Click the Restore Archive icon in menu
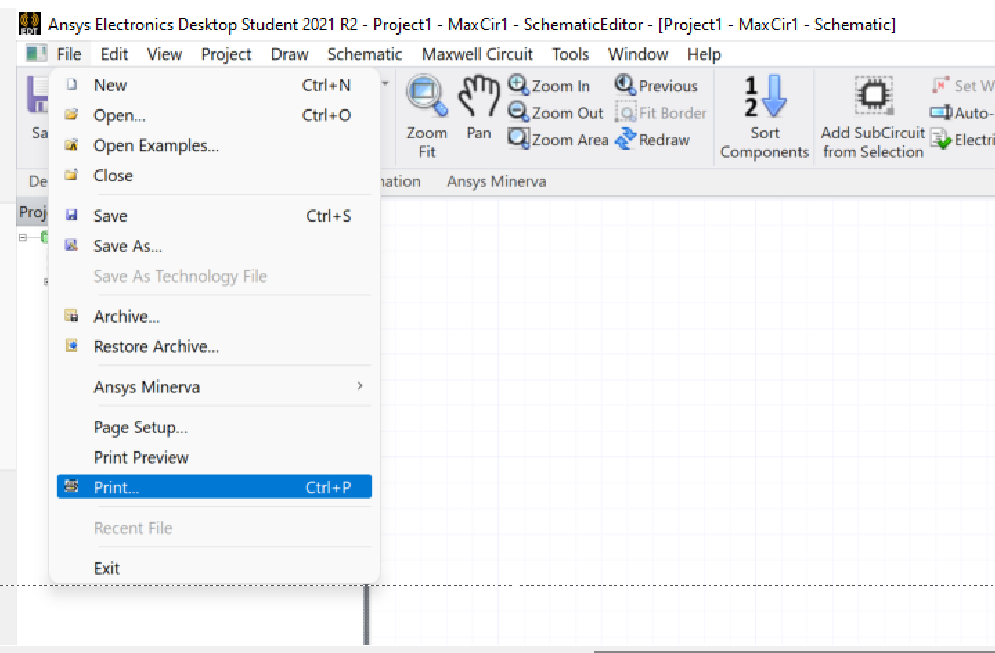This screenshot has height=653, width=995. click(71, 346)
